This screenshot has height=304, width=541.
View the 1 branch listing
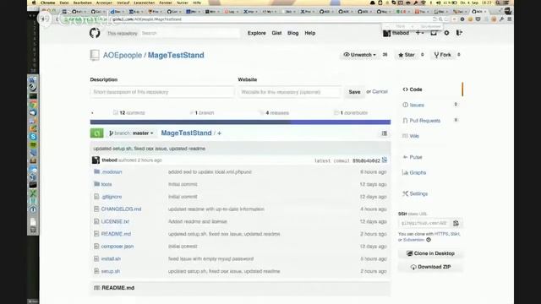point(202,112)
